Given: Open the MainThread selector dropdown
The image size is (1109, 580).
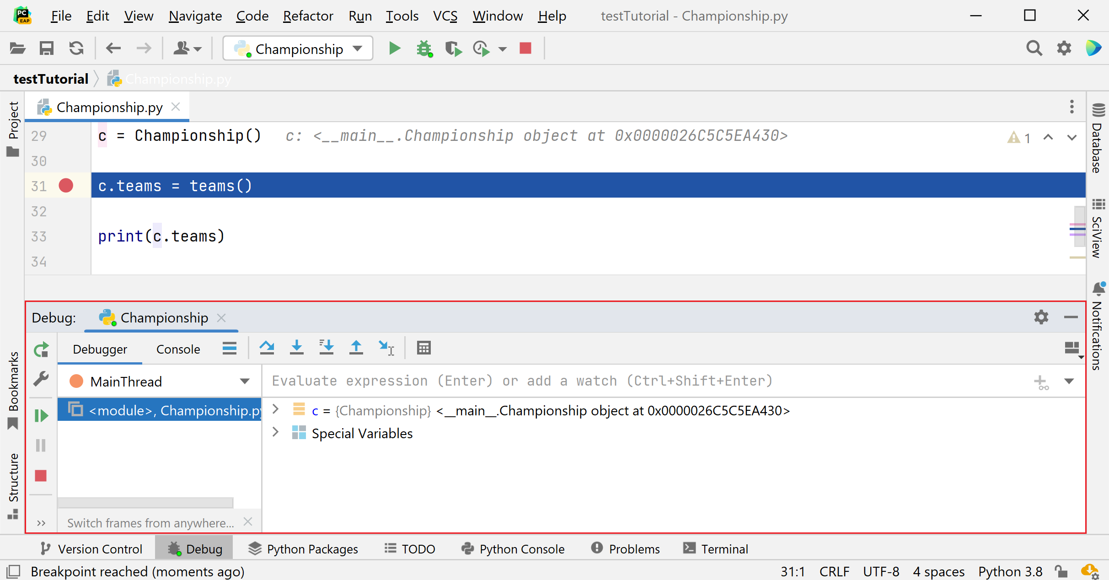Looking at the screenshot, I should [x=245, y=381].
